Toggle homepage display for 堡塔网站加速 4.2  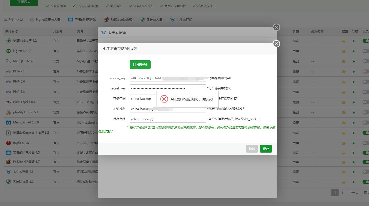tap(366, 41)
